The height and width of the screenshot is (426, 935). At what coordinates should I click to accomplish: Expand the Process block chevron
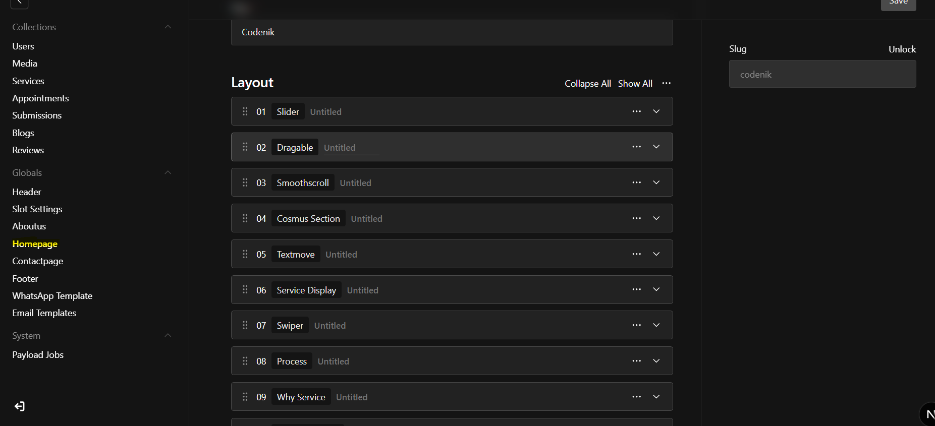pos(656,361)
